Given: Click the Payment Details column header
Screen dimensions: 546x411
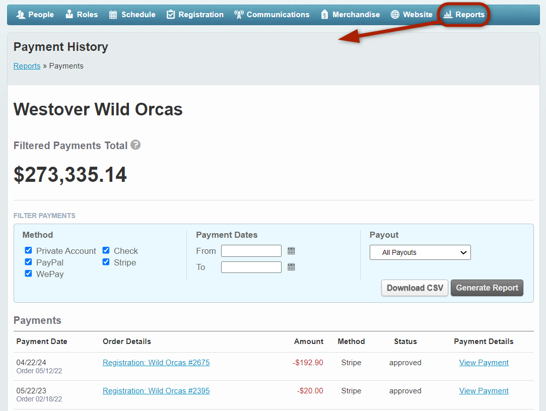Looking at the screenshot, I should pyautogui.click(x=484, y=341).
